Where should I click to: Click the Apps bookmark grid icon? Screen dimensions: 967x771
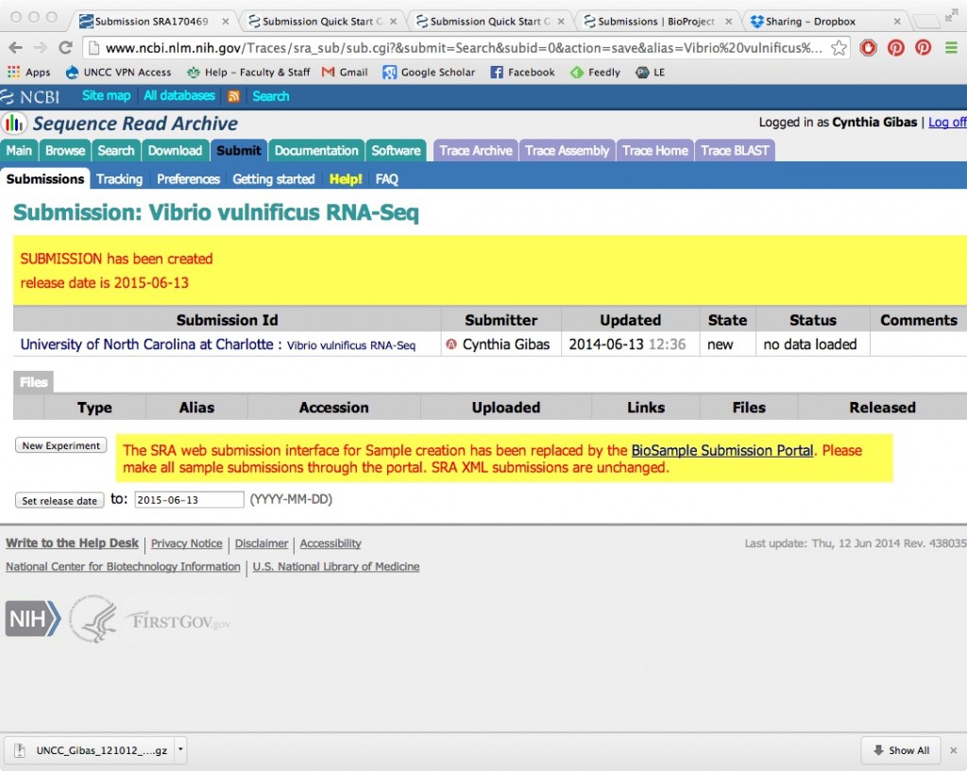[13, 72]
